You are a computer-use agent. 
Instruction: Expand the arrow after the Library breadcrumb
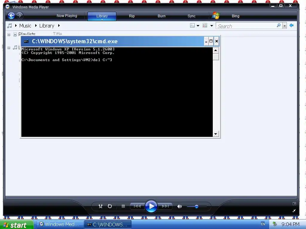tap(59, 26)
